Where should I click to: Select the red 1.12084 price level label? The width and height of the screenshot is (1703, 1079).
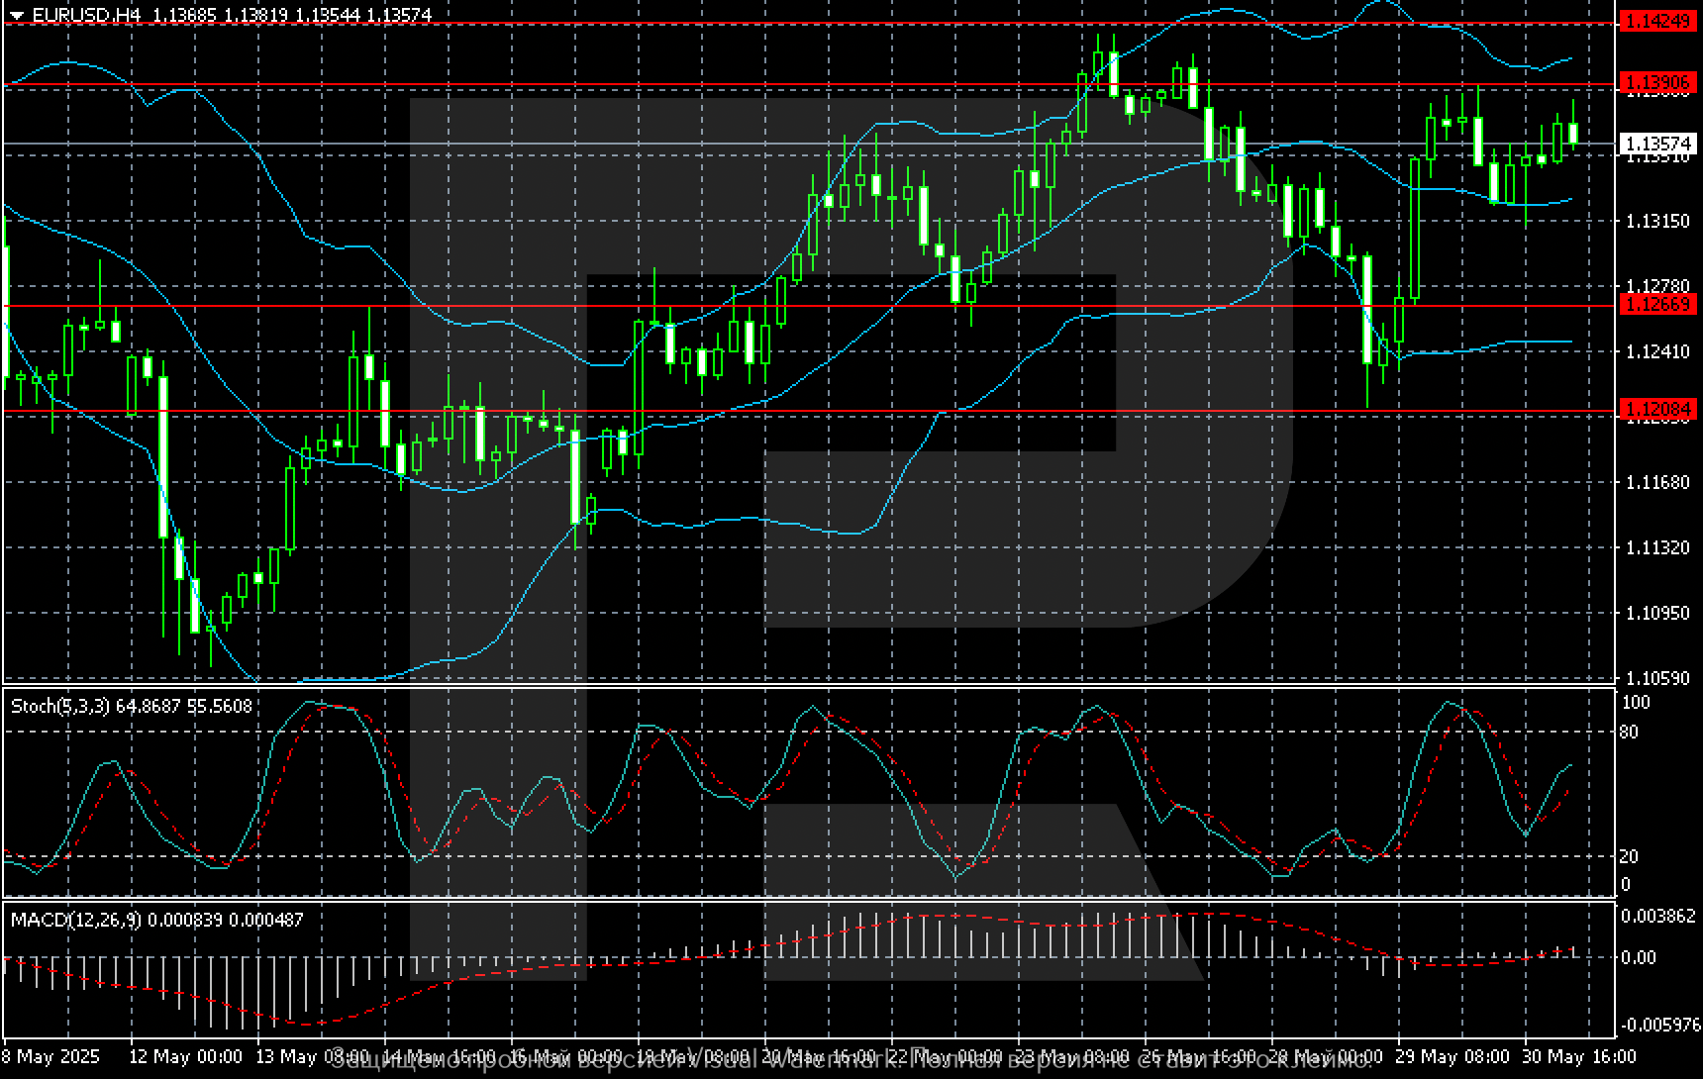click(x=1659, y=409)
